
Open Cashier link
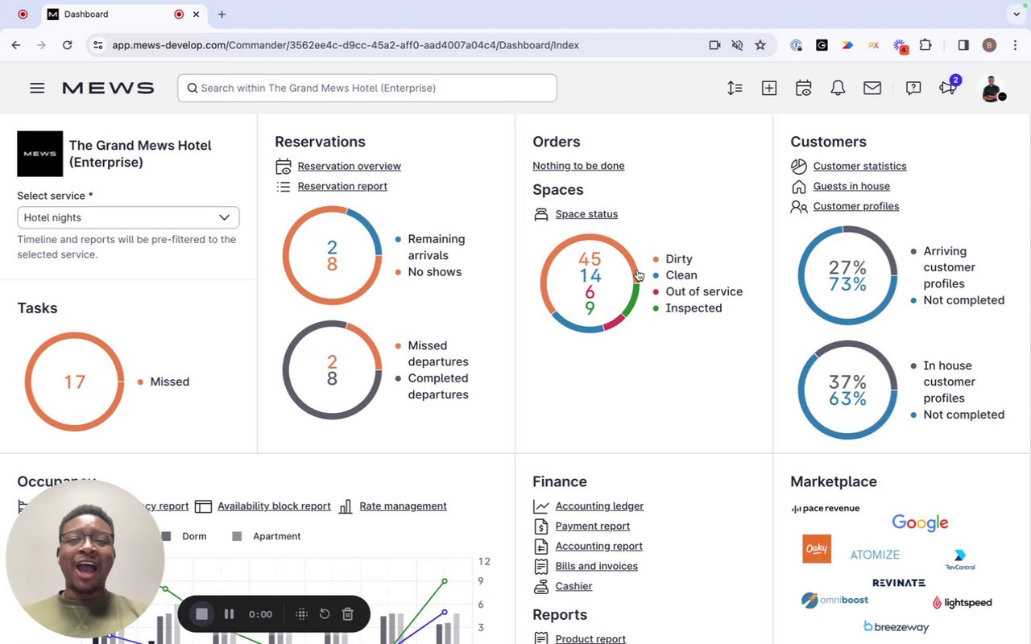(x=573, y=586)
